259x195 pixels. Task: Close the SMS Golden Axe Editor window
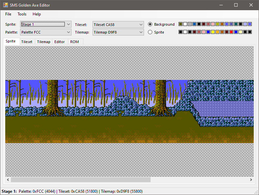tap(251, 5)
